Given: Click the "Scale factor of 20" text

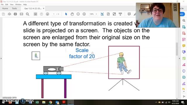Looking at the screenshot, I should (x=82, y=53).
